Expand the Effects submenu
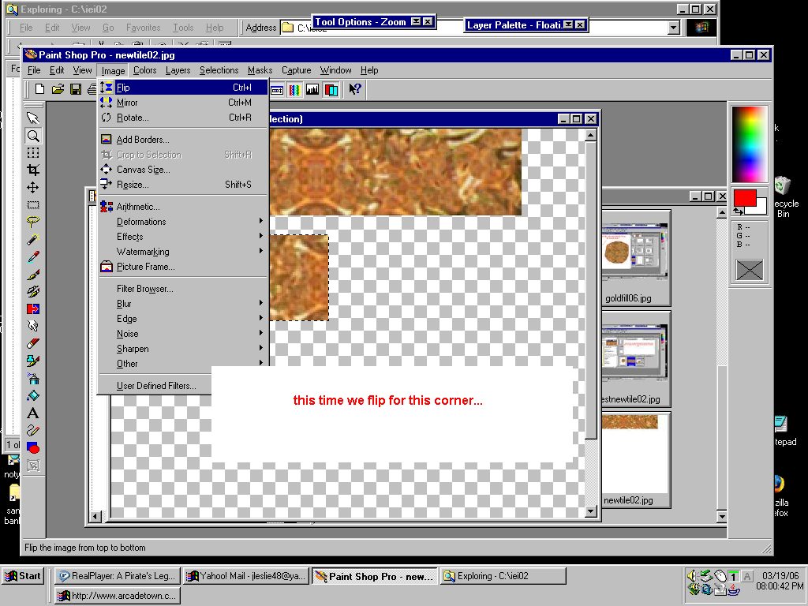This screenshot has width=808, height=606. [x=183, y=237]
